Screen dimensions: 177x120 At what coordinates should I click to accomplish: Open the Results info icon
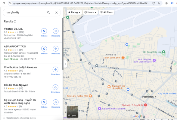pyautogui.click(x=15, y=21)
